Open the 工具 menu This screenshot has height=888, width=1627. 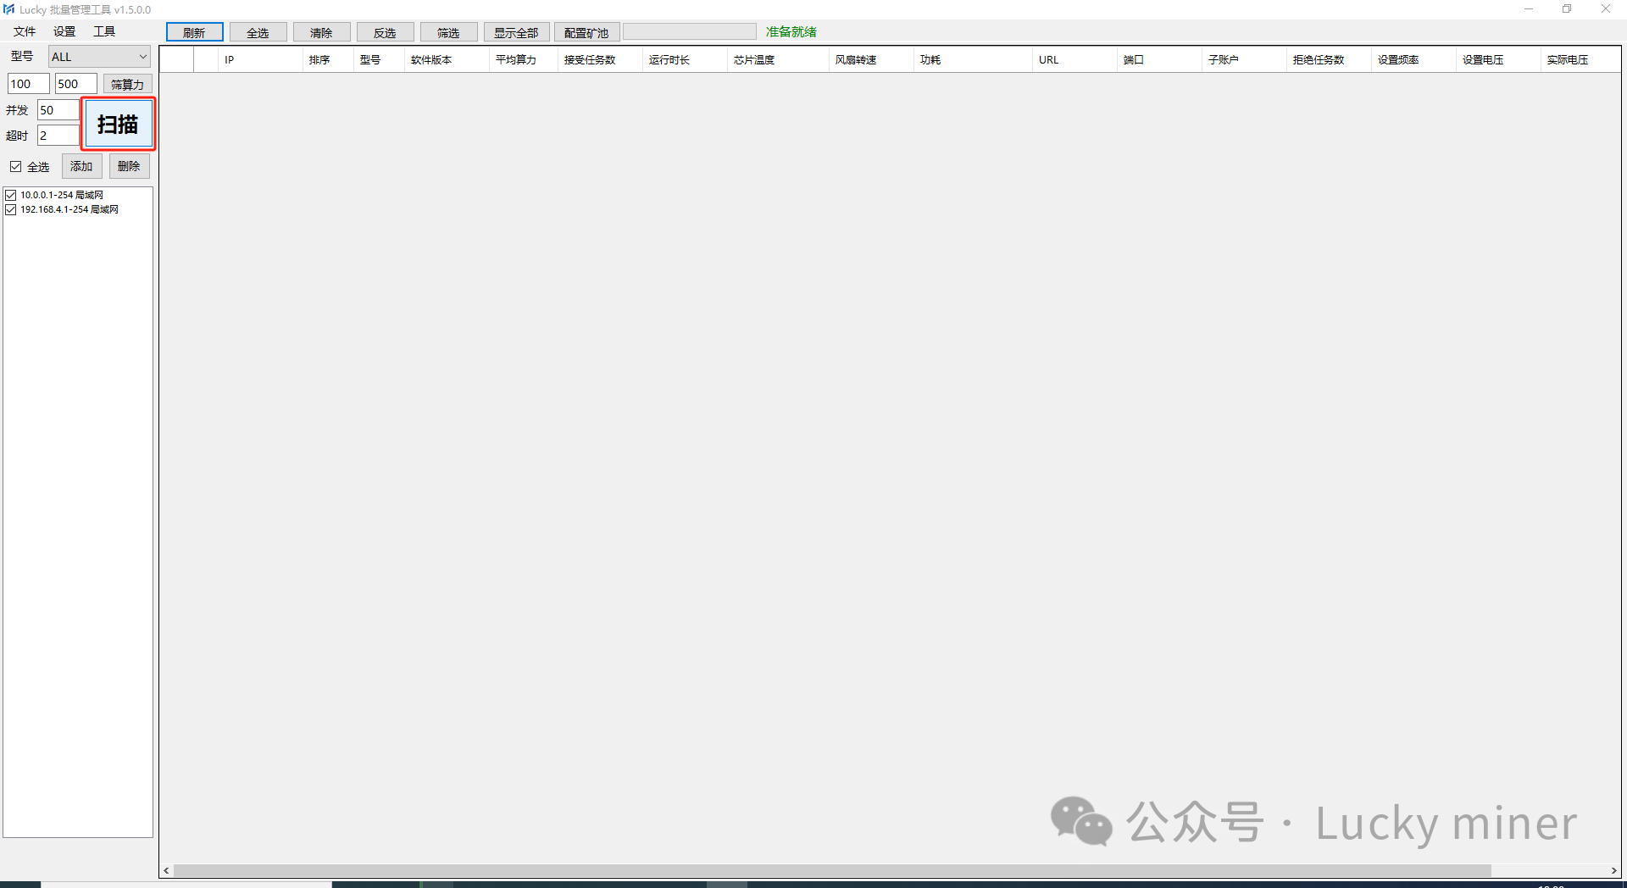104,31
